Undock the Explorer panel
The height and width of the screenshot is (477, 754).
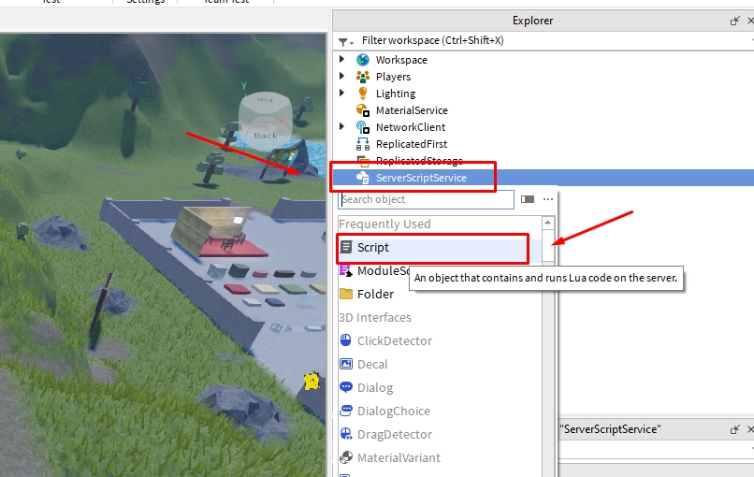click(734, 21)
